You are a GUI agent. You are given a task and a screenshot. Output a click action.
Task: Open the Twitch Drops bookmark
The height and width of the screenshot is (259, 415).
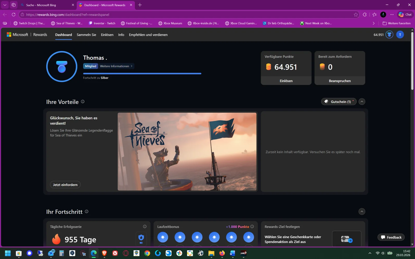click(29, 23)
